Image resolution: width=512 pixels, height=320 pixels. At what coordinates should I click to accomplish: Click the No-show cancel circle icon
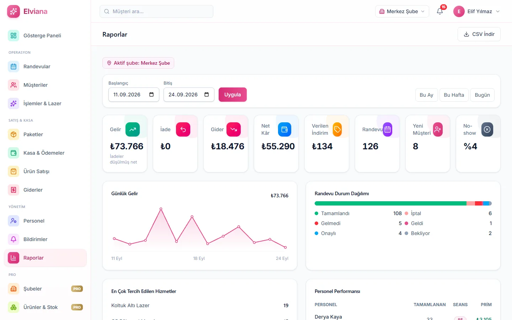tap(487, 129)
